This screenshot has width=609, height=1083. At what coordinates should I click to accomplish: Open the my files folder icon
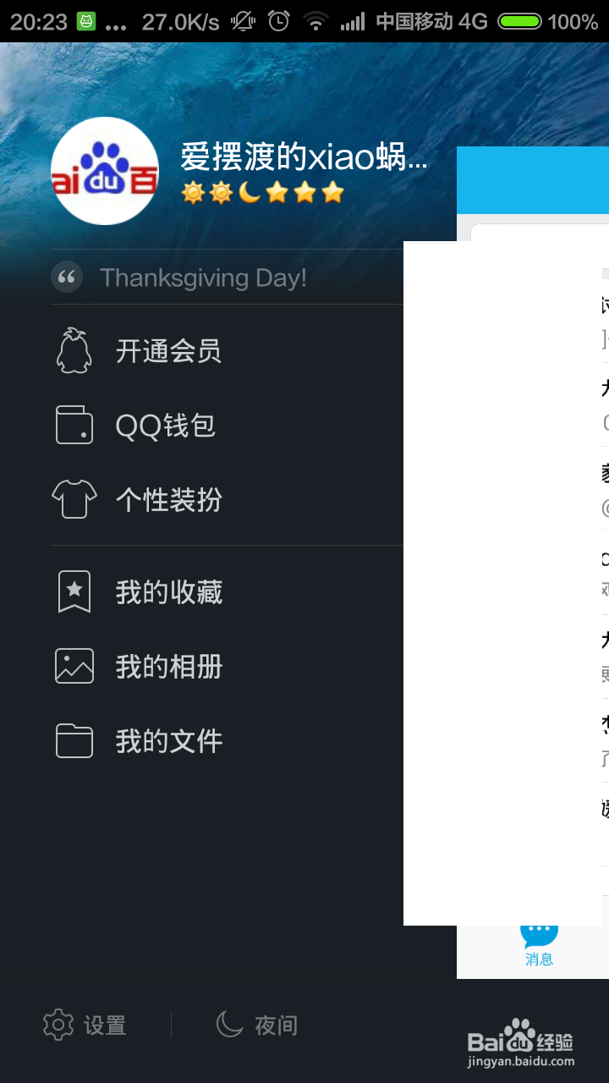pos(74,740)
